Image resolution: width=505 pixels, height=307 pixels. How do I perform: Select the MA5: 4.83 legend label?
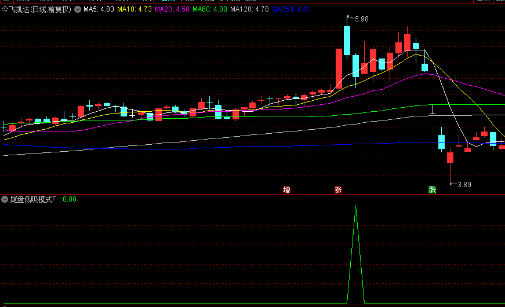[99, 9]
